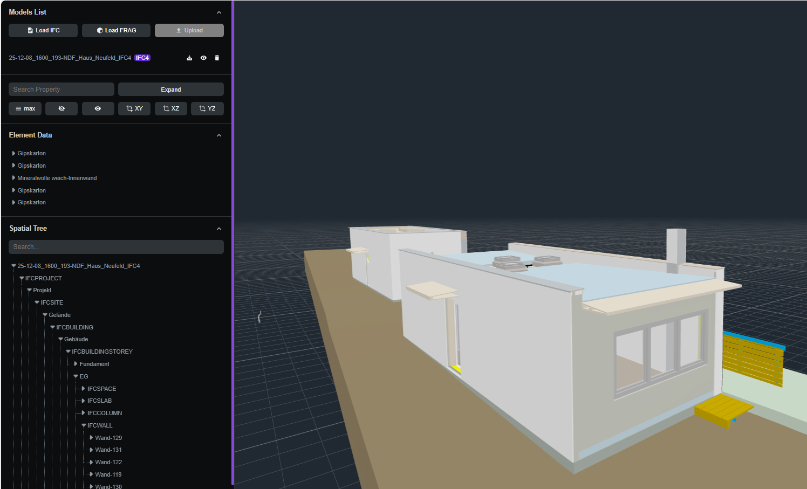Click the Load FRAG button
The height and width of the screenshot is (489, 807).
coord(116,31)
